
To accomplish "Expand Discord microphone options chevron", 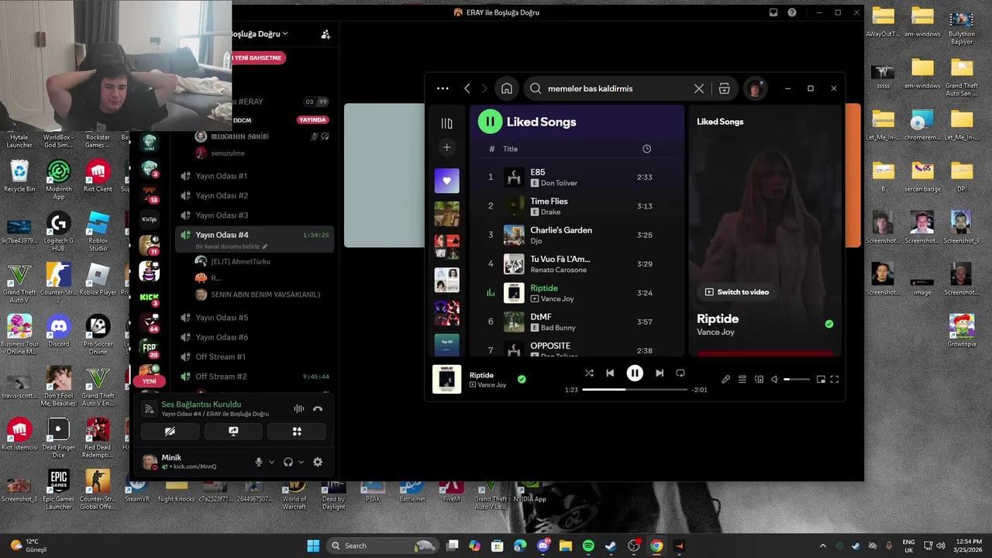I will click(271, 462).
